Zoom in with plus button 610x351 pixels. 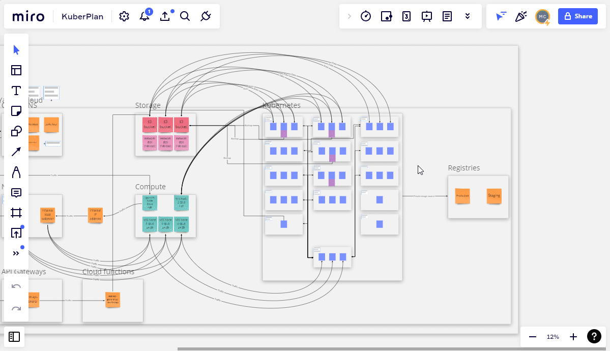pyautogui.click(x=573, y=337)
